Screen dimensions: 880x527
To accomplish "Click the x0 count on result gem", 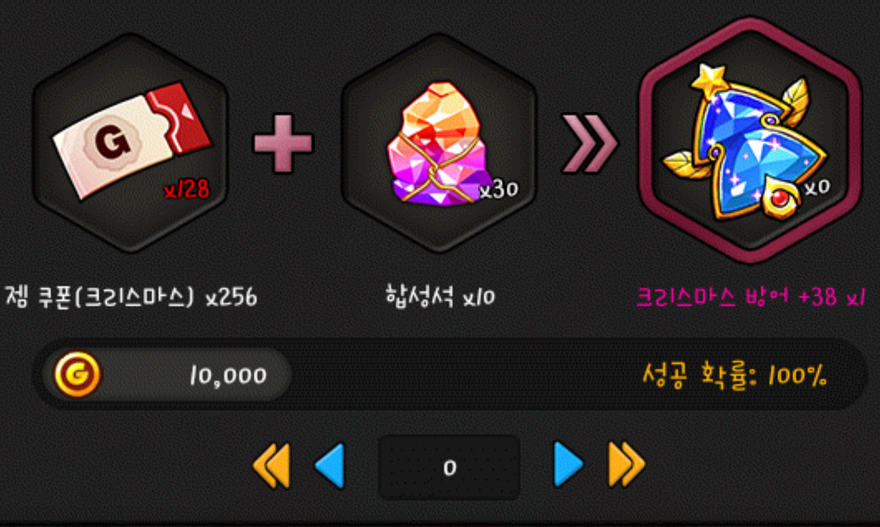I will [x=817, y=187].
